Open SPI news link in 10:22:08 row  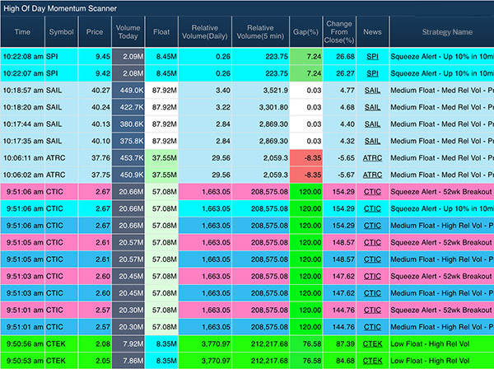[372, 57]
